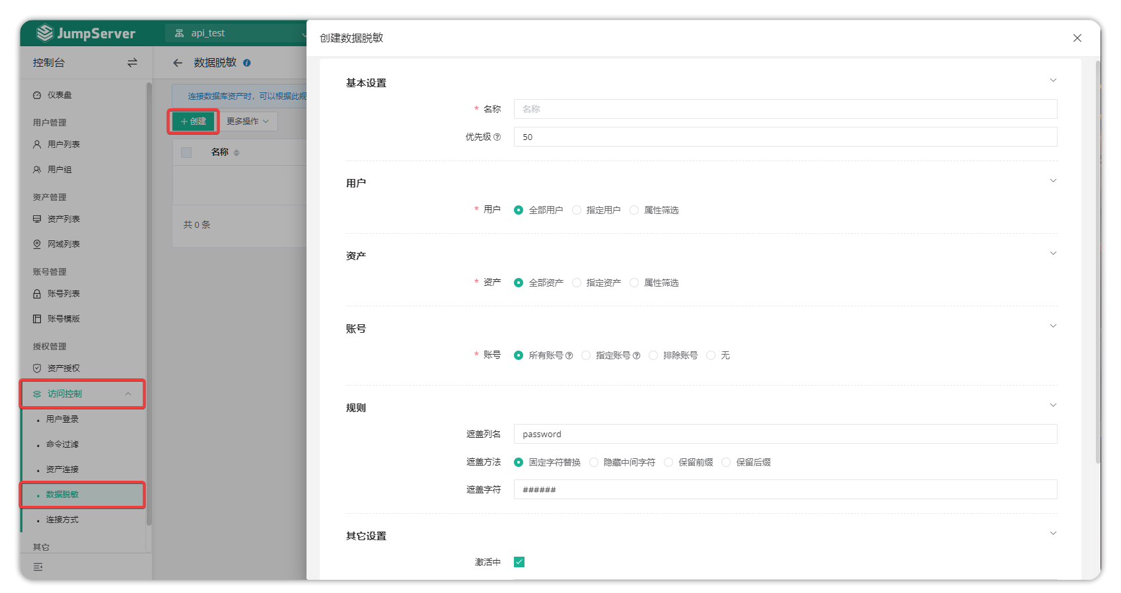Click the JumpServer logo icon
The image size is (1121, 593).
click(x=45, y=33)
